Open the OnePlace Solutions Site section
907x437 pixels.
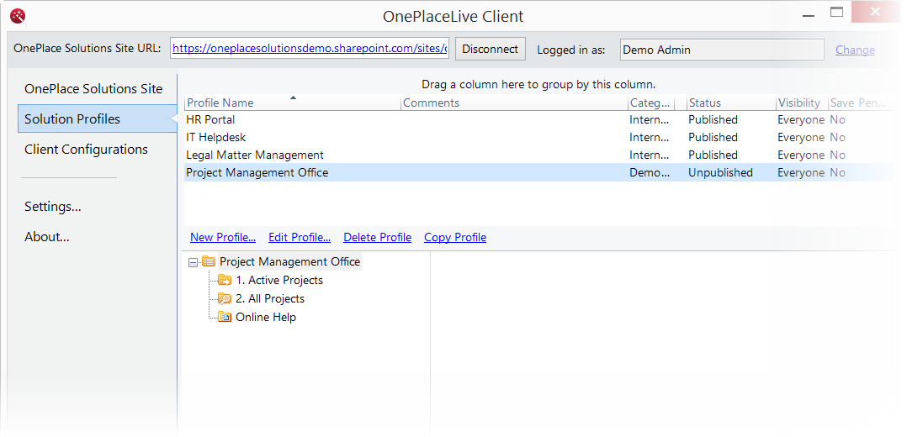[93, 89]
